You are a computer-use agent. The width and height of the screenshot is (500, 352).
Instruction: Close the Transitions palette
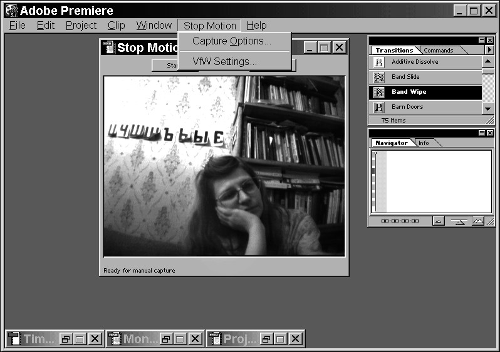point(490,40)
